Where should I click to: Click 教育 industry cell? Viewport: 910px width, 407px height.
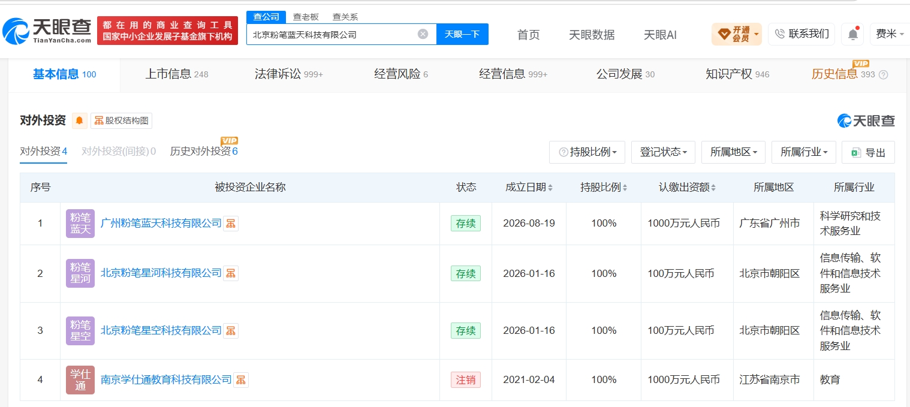click(x=830, y=379)
